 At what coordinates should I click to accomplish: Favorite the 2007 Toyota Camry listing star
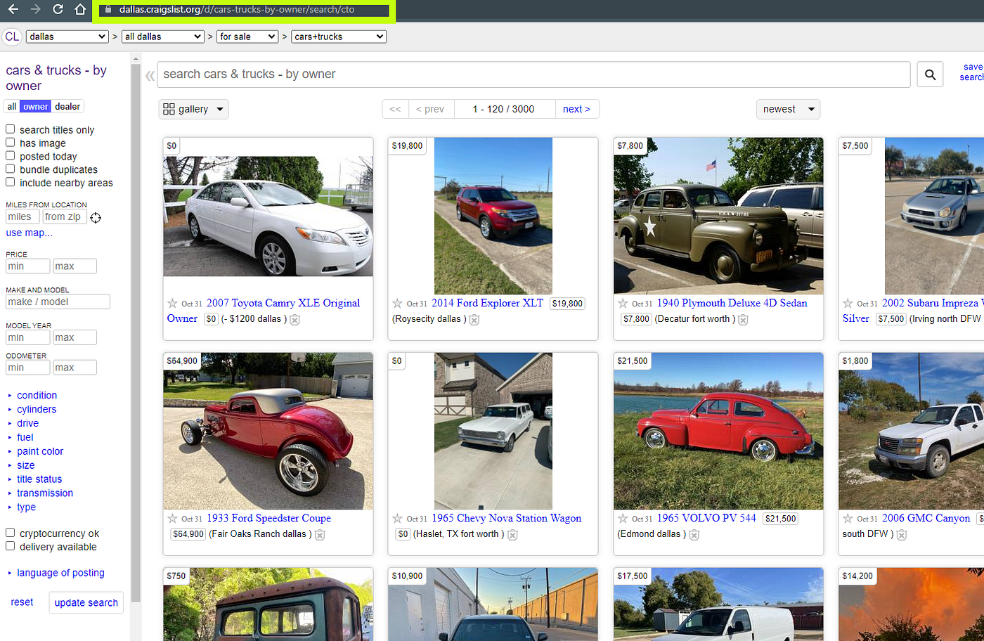point(172,304)
